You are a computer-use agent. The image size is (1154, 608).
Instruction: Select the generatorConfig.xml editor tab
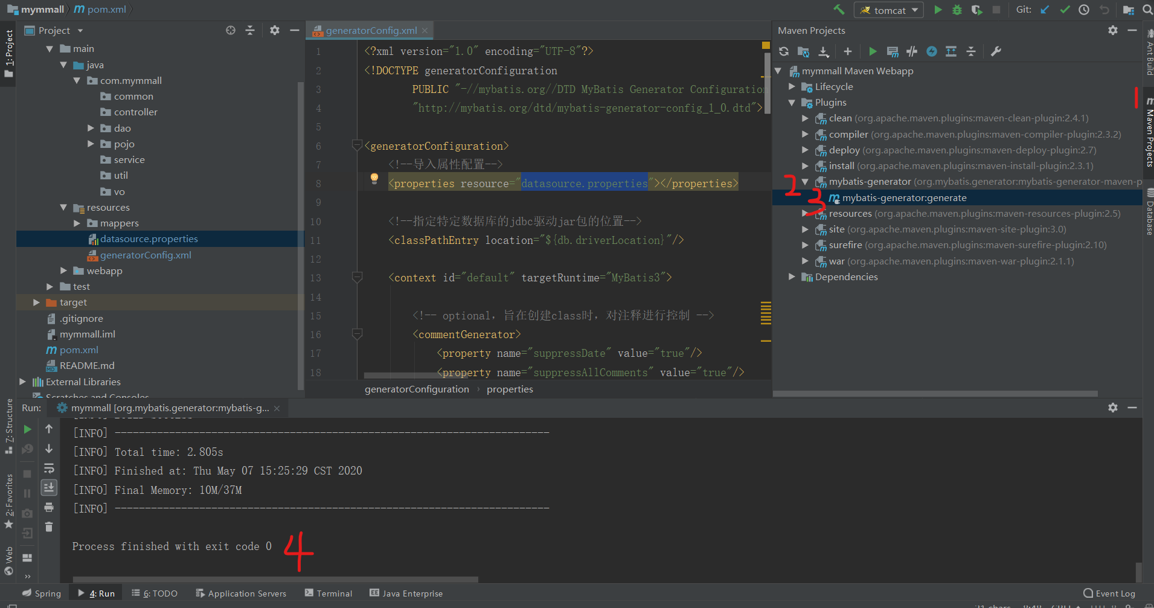pyautogui.click(x=370, y=30)
